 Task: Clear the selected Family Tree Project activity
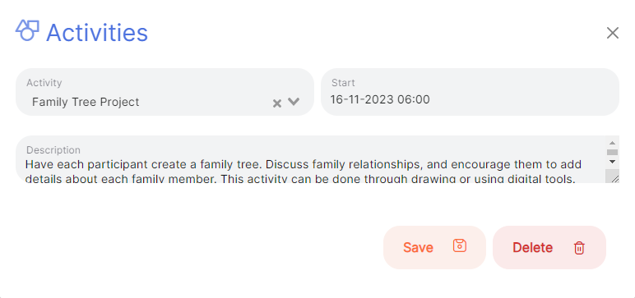tap(277, 103)
